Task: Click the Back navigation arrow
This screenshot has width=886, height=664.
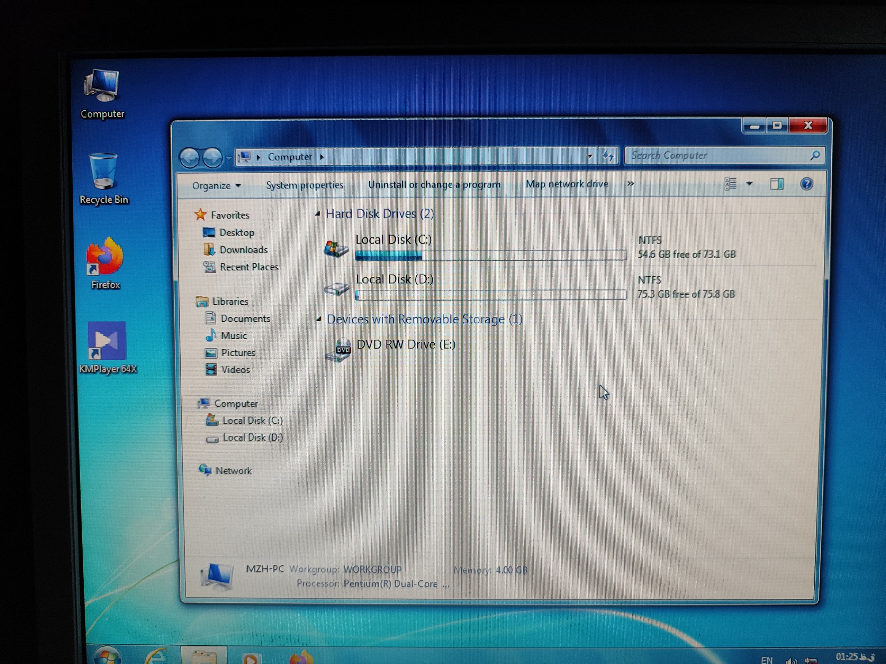Action: point(190,158)
